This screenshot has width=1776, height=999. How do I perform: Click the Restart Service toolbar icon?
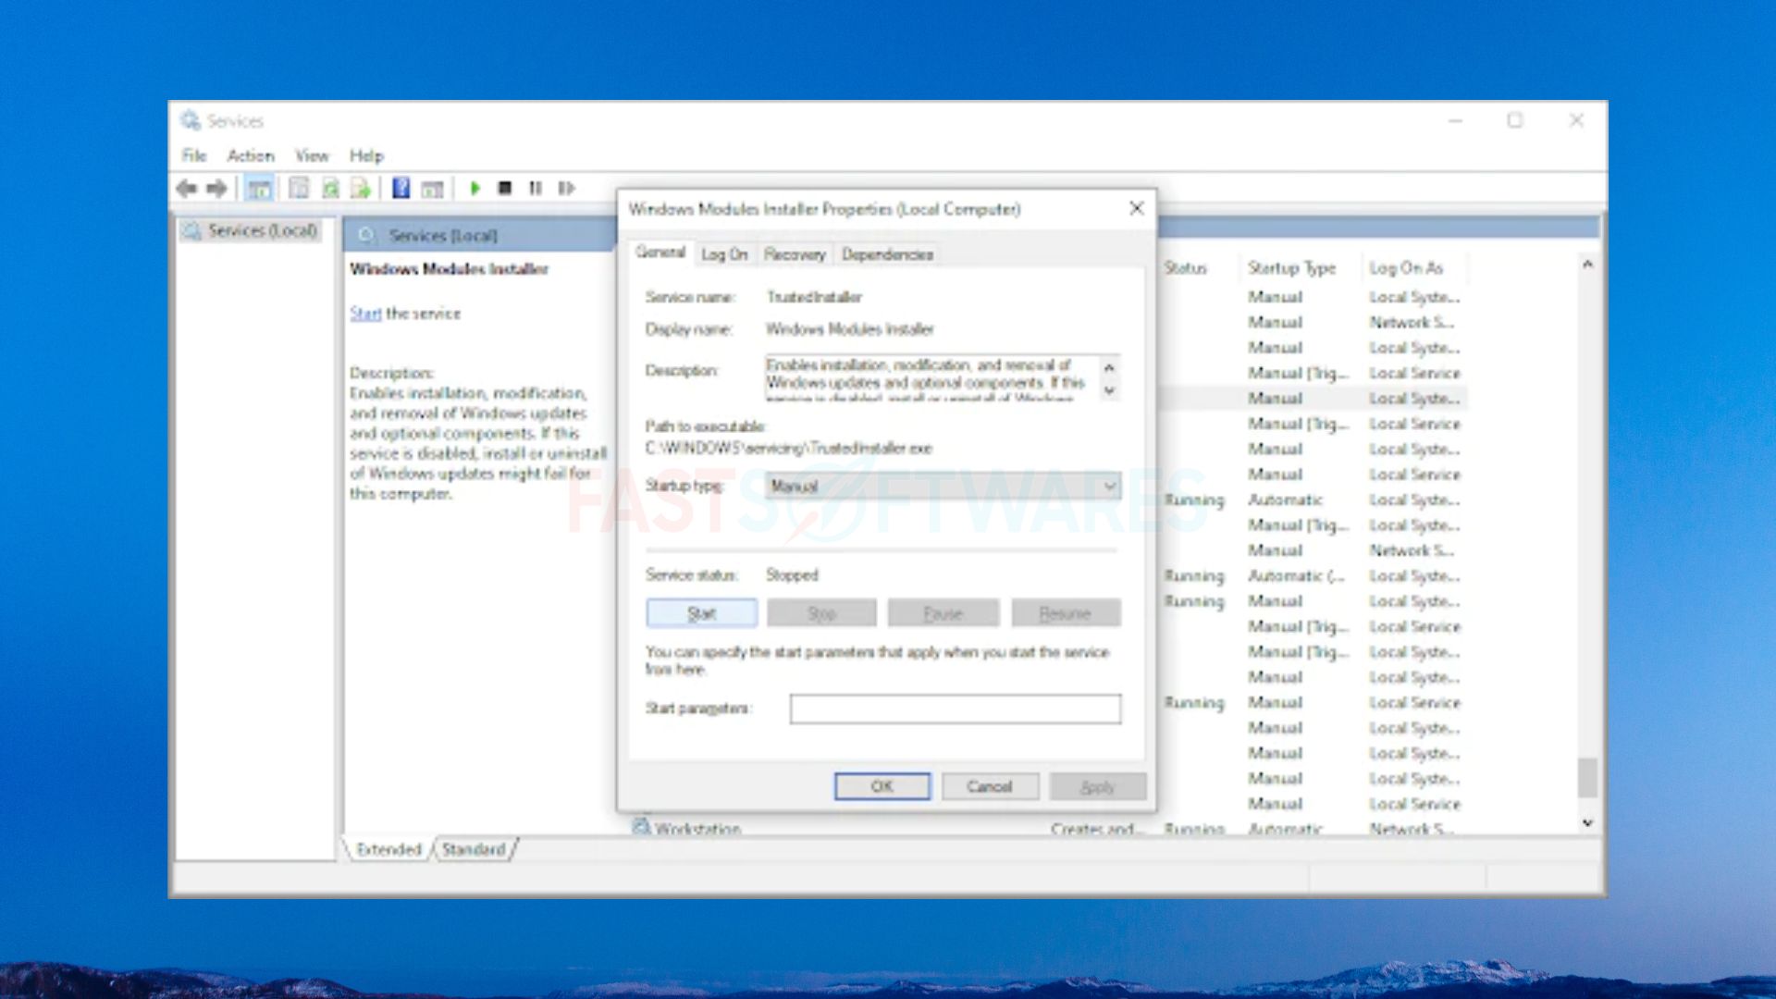566,189
